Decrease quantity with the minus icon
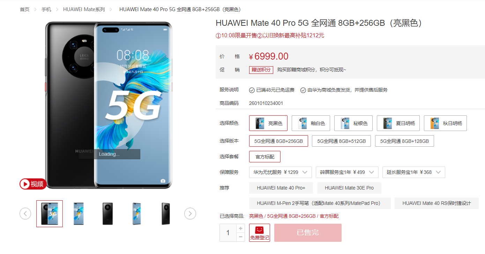 coord(240,237)
